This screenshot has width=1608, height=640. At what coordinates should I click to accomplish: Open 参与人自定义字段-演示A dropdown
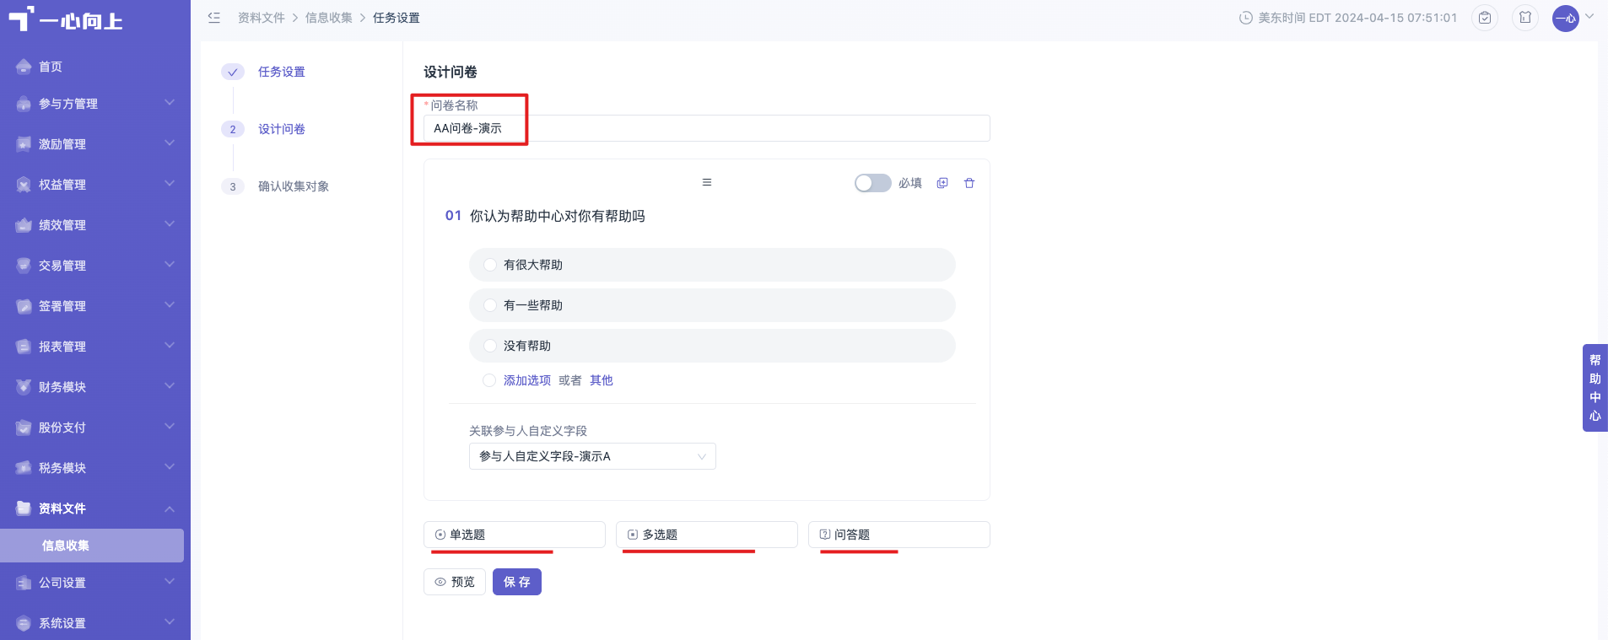592,456
